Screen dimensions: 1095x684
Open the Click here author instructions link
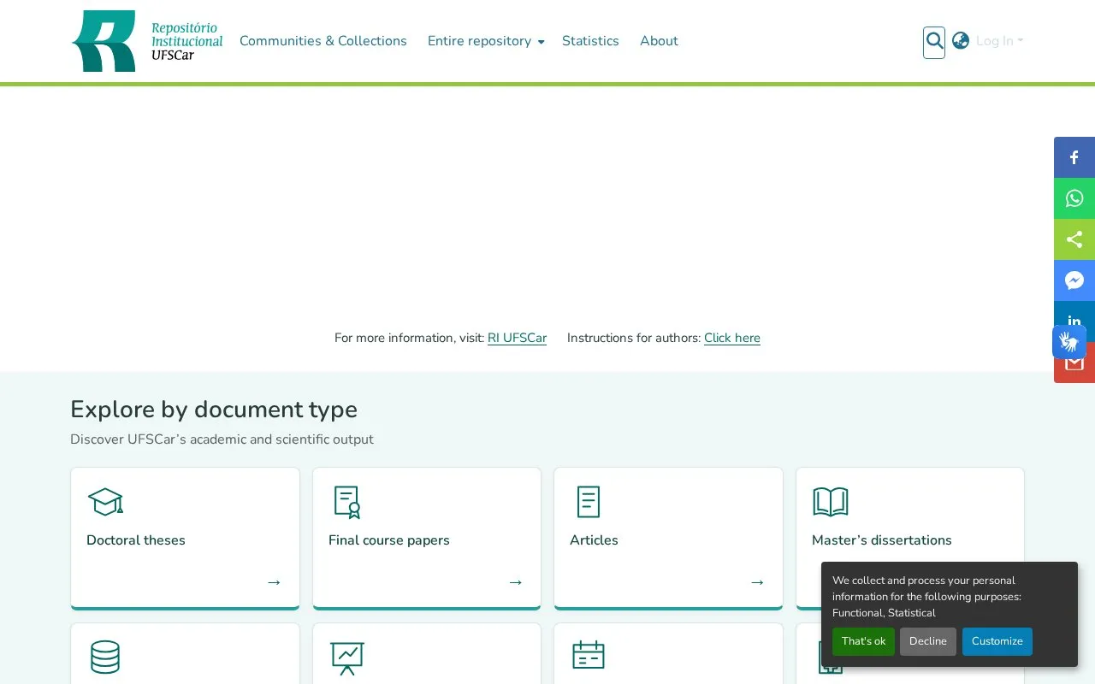(732, 338)
